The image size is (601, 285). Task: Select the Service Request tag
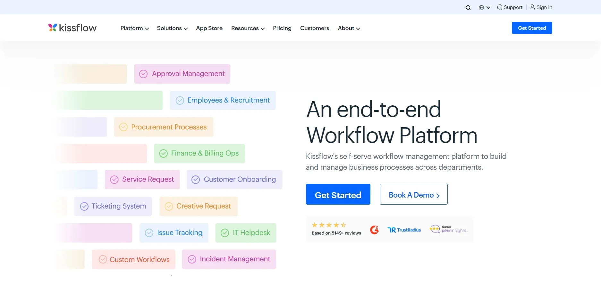pos(142,180)
